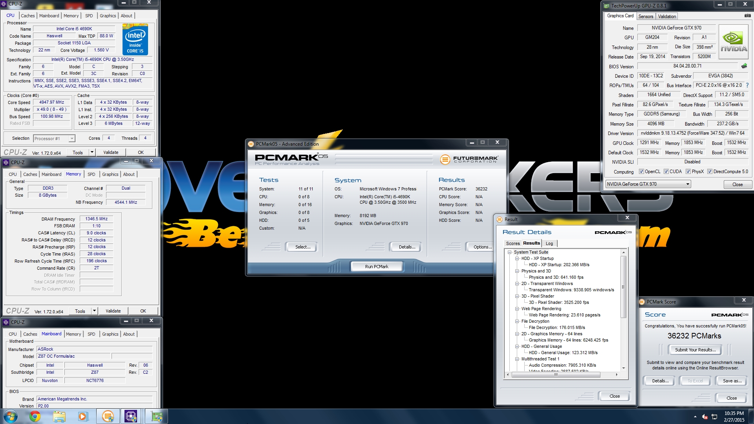Collapse the HDD - XP Startup tree node

coord(517,259)
